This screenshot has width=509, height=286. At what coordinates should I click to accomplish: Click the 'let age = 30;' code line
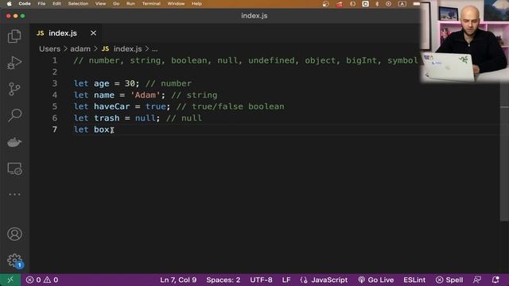107,83
